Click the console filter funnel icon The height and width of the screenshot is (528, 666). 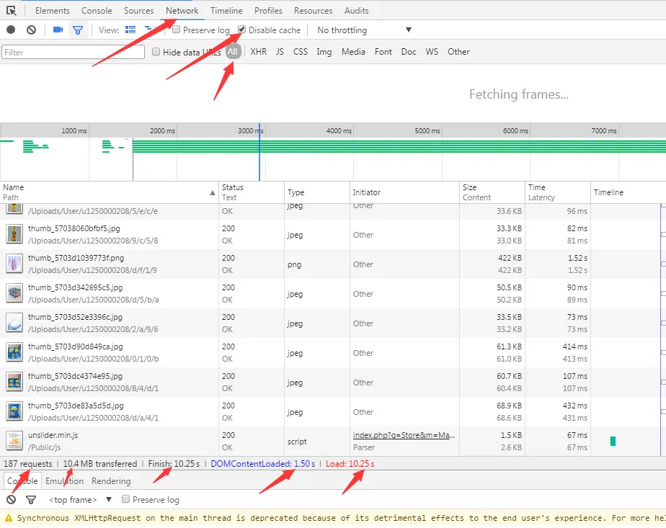pyautogui.click(x=30, y=500)
